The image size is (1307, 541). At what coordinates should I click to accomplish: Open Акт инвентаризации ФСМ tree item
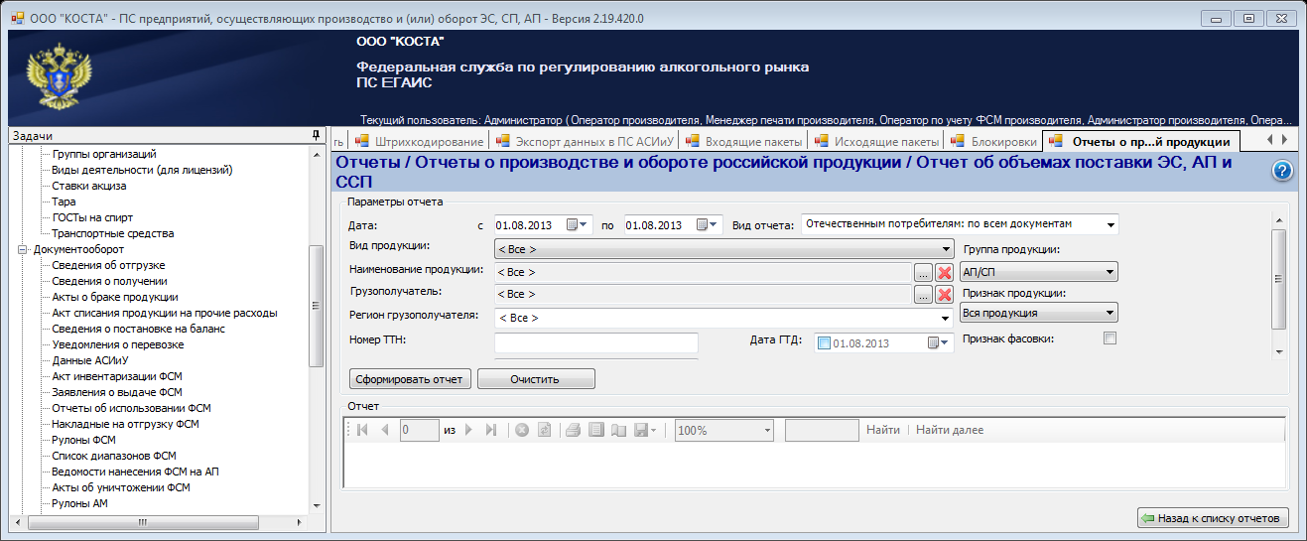click(116, 376)
